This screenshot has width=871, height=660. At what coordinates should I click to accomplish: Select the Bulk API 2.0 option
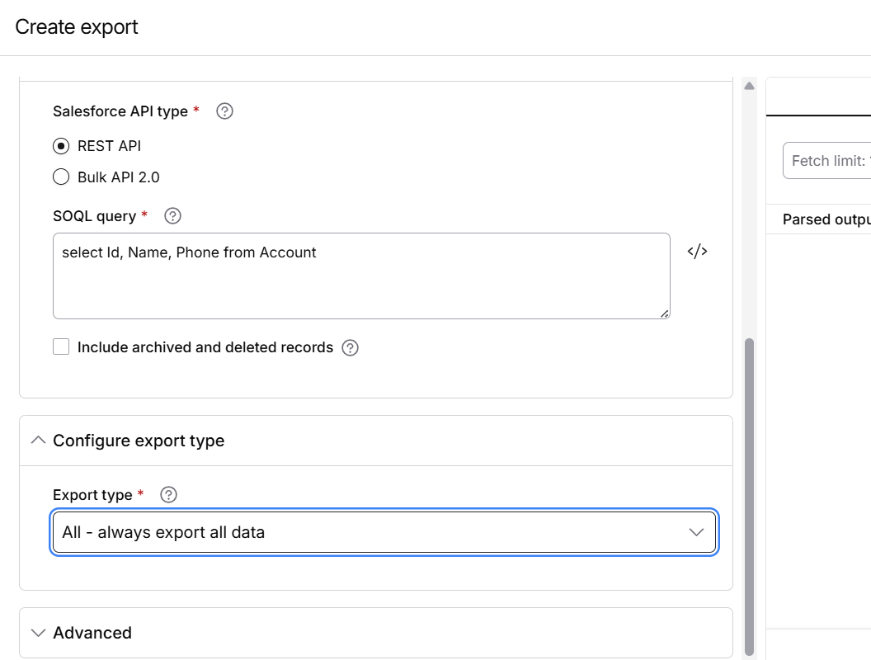(x=61, y=177)
